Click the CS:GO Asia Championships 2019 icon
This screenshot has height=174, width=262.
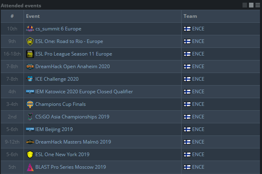click(x=30, y=117)
